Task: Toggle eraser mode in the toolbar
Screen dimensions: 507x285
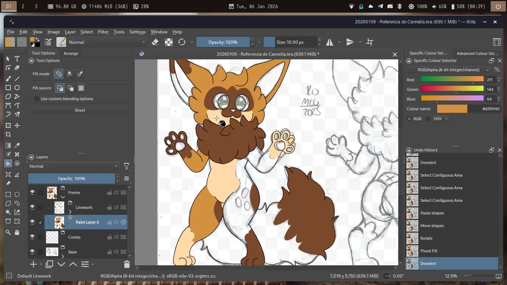Action: (x=155, y=42)
